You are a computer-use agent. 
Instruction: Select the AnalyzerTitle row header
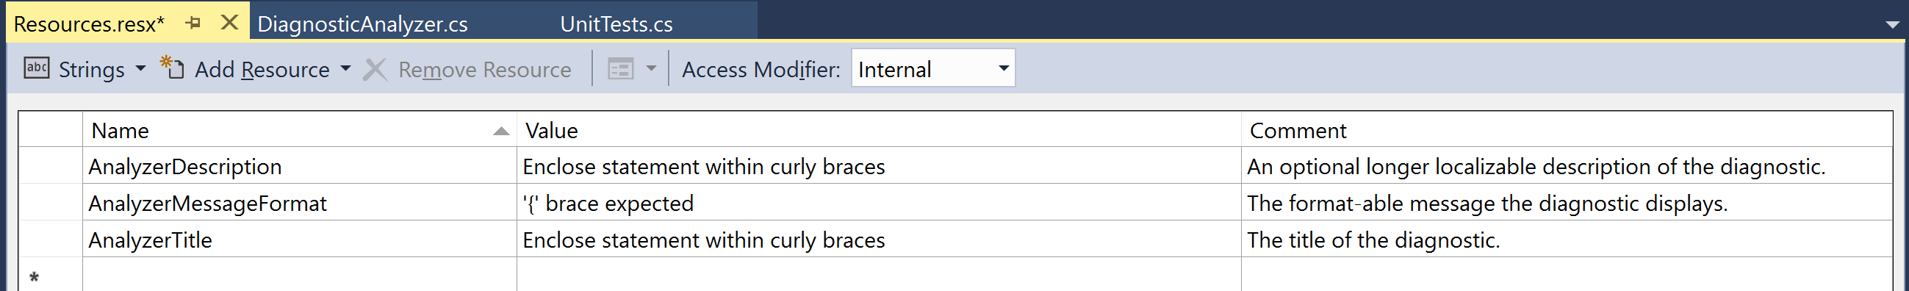click(x=51, y=239)
